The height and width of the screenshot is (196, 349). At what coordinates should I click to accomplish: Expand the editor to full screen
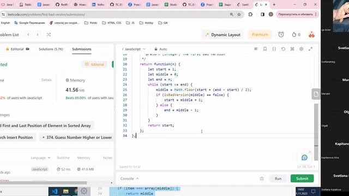point(310,49)
